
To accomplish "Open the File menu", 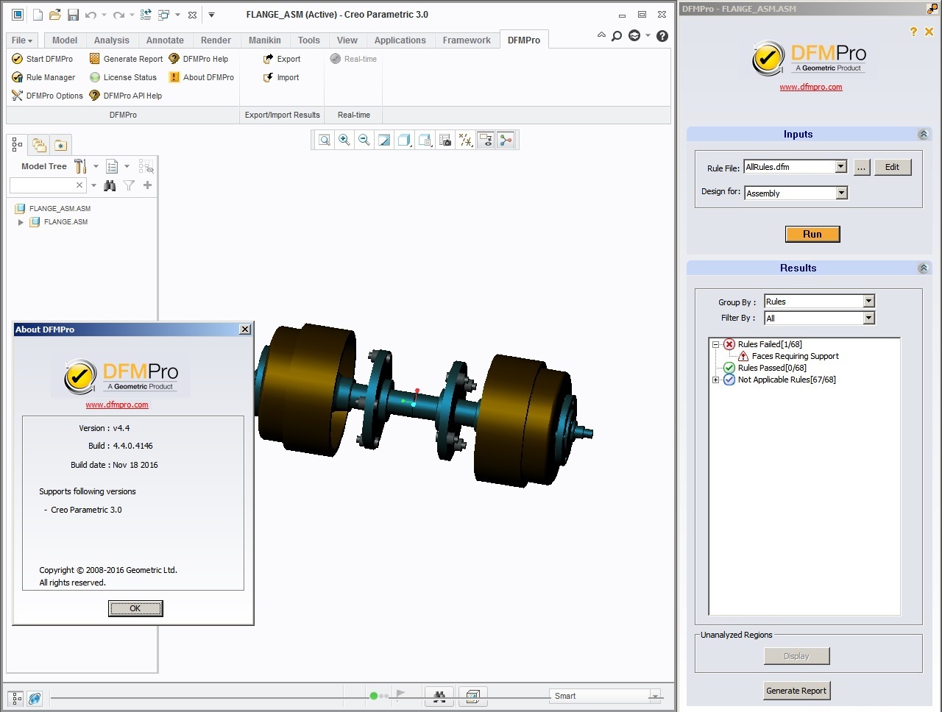I will pos(22,40).
